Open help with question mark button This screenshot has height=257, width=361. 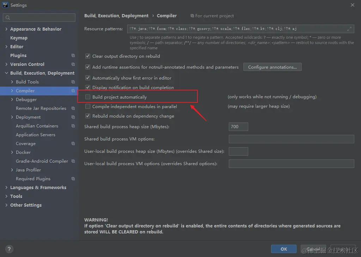pyautogui.click(x=9, y=249)
